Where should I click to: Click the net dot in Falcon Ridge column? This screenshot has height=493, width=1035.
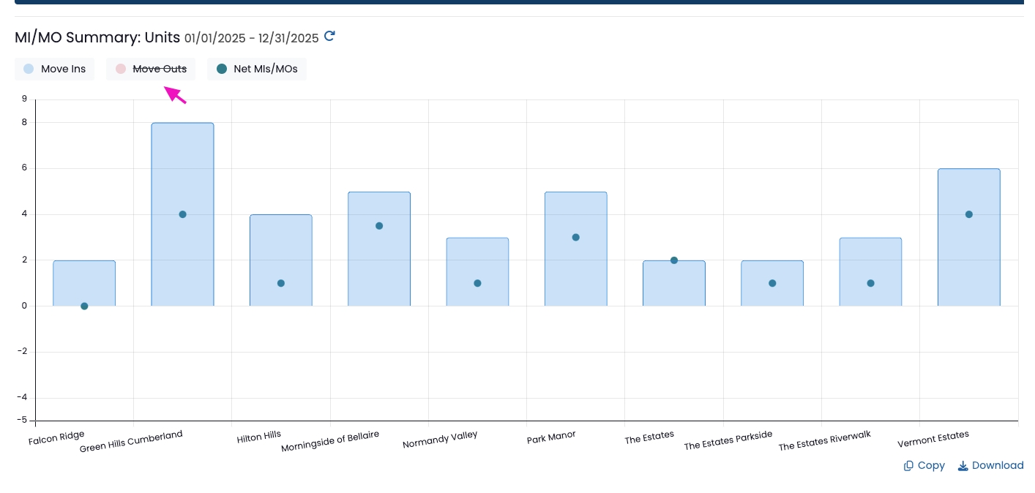84,306
